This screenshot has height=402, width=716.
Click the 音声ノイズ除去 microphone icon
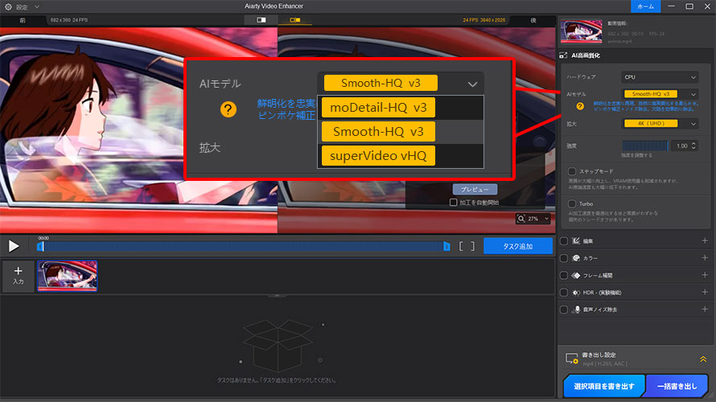pyautogui.click(x=577, y=310)
